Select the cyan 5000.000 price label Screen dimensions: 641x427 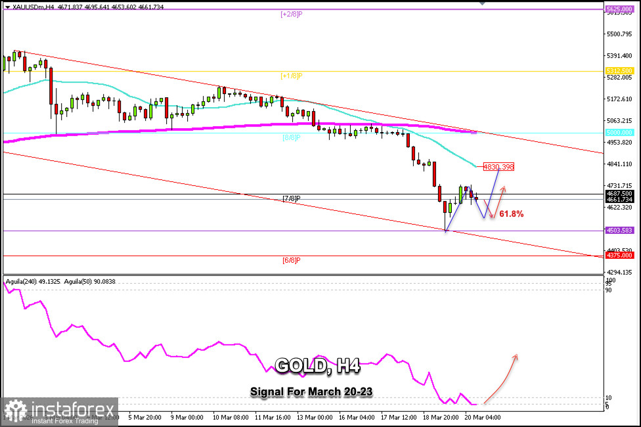tap(619, 133)
